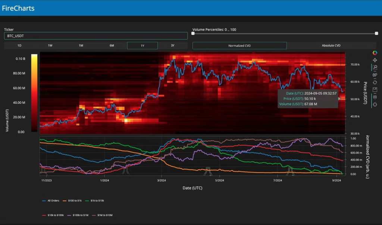This screenshot has width=382, height=225.
Task: Select the Pan tool
Action: (375, 60)
